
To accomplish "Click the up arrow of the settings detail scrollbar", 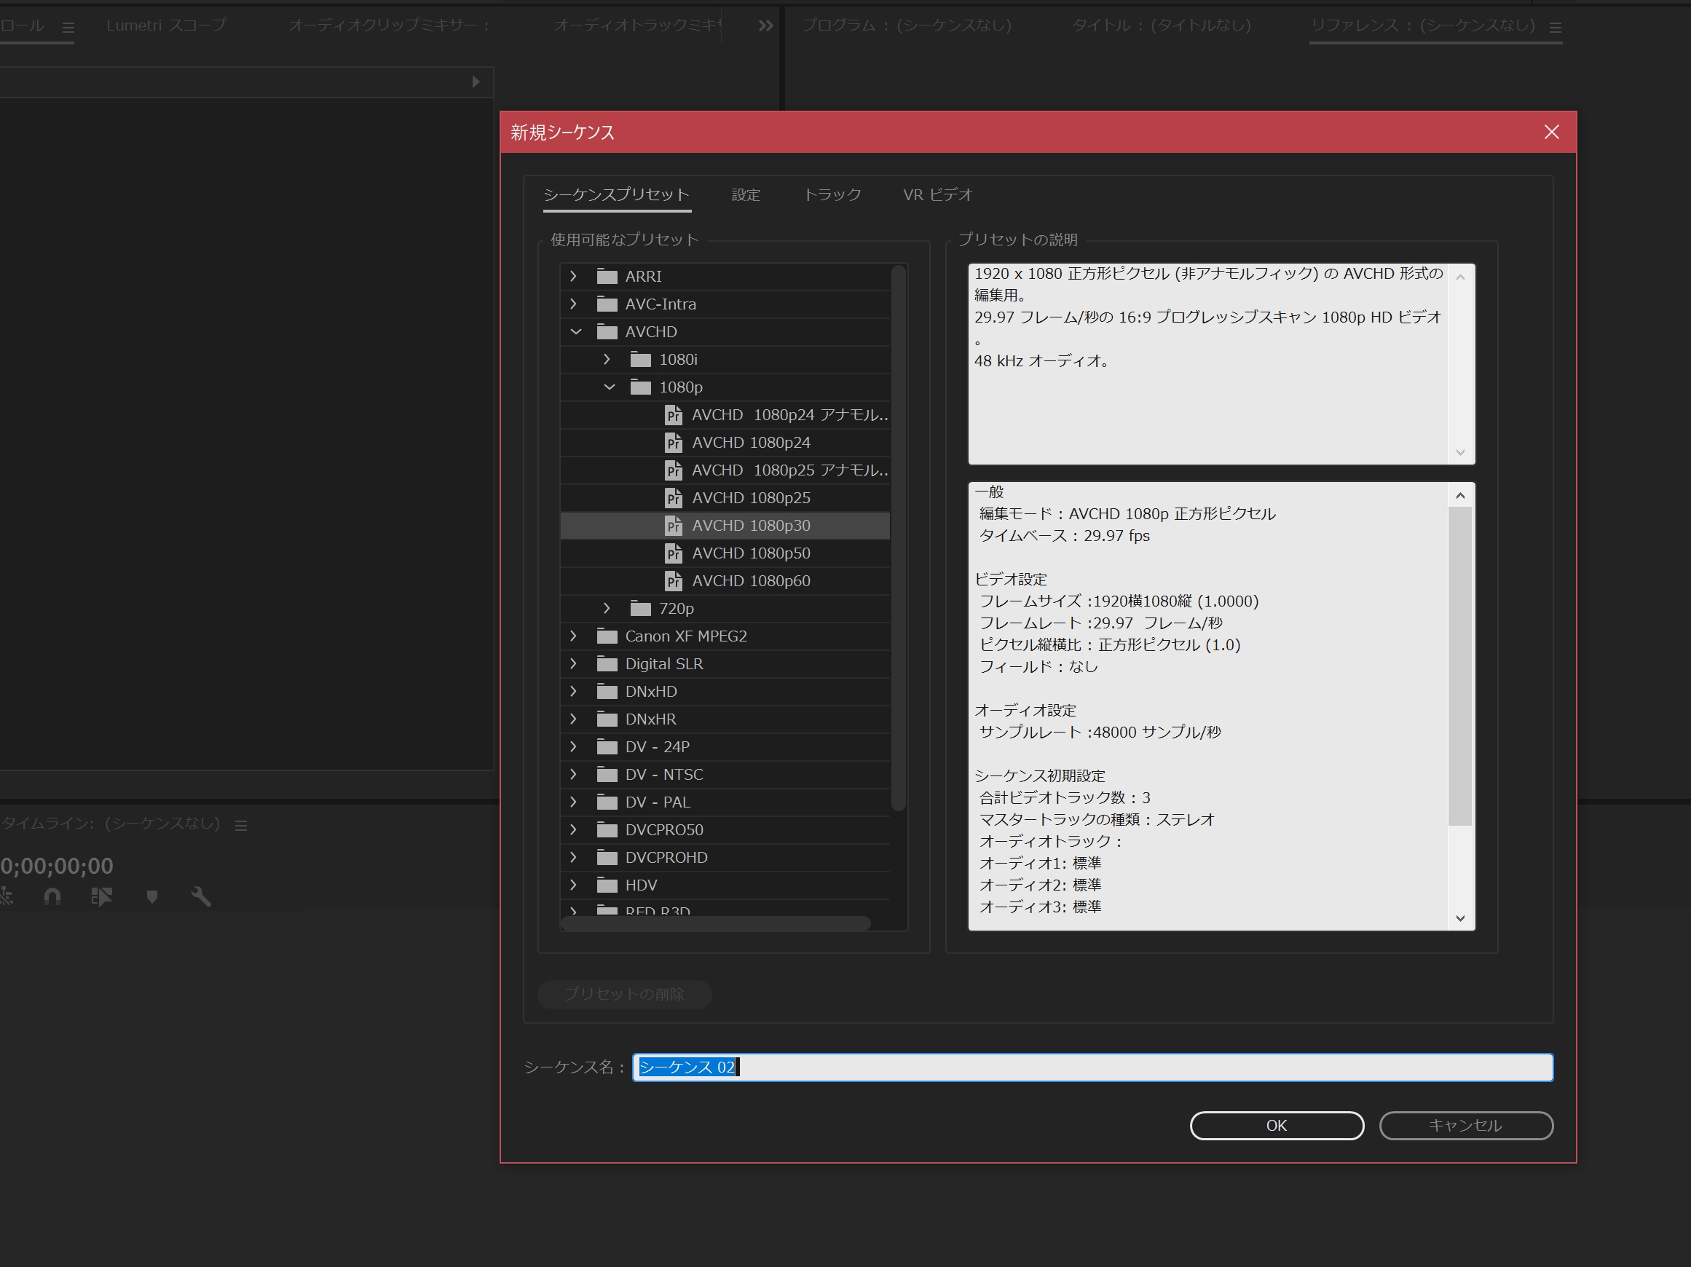I will (1460, 495).
